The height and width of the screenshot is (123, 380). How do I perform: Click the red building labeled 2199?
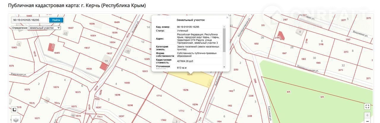(281, 35)
